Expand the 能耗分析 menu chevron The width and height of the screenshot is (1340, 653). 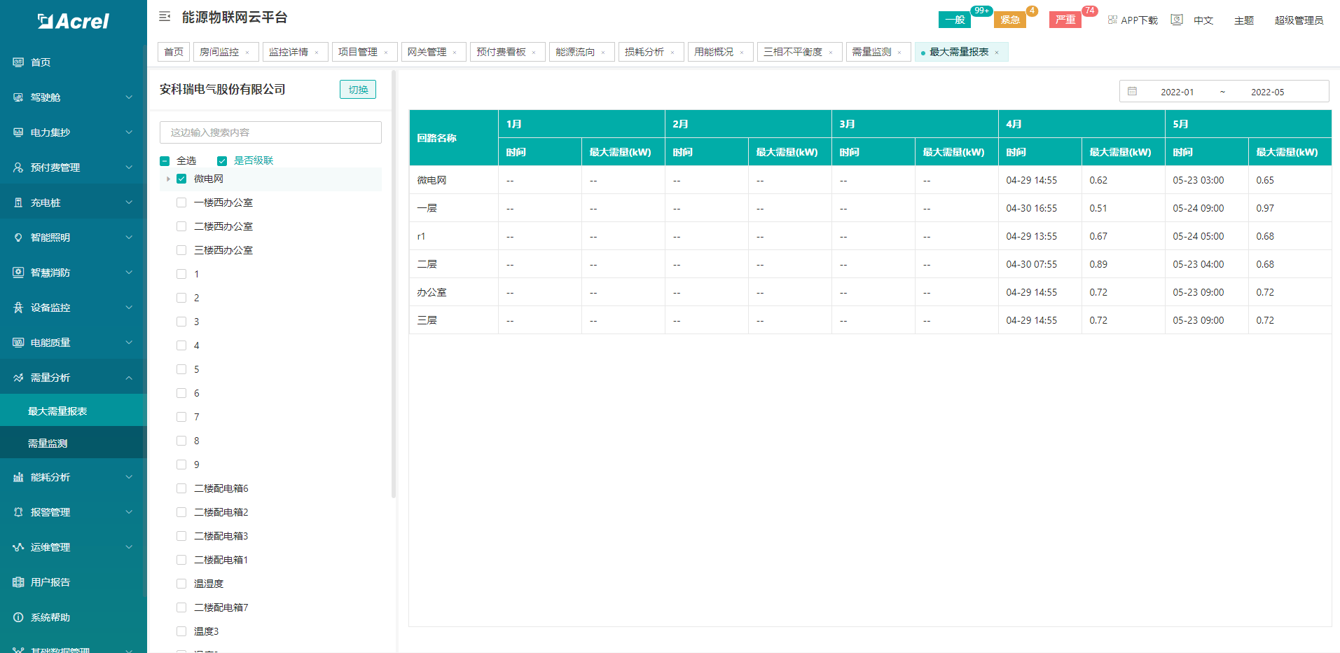pos(129,477)
